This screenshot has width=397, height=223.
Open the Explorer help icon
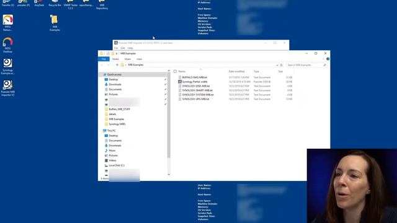point(328,59)
